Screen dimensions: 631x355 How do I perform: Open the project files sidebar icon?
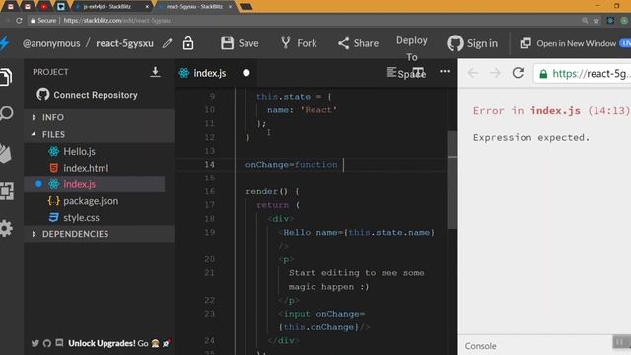6,77
